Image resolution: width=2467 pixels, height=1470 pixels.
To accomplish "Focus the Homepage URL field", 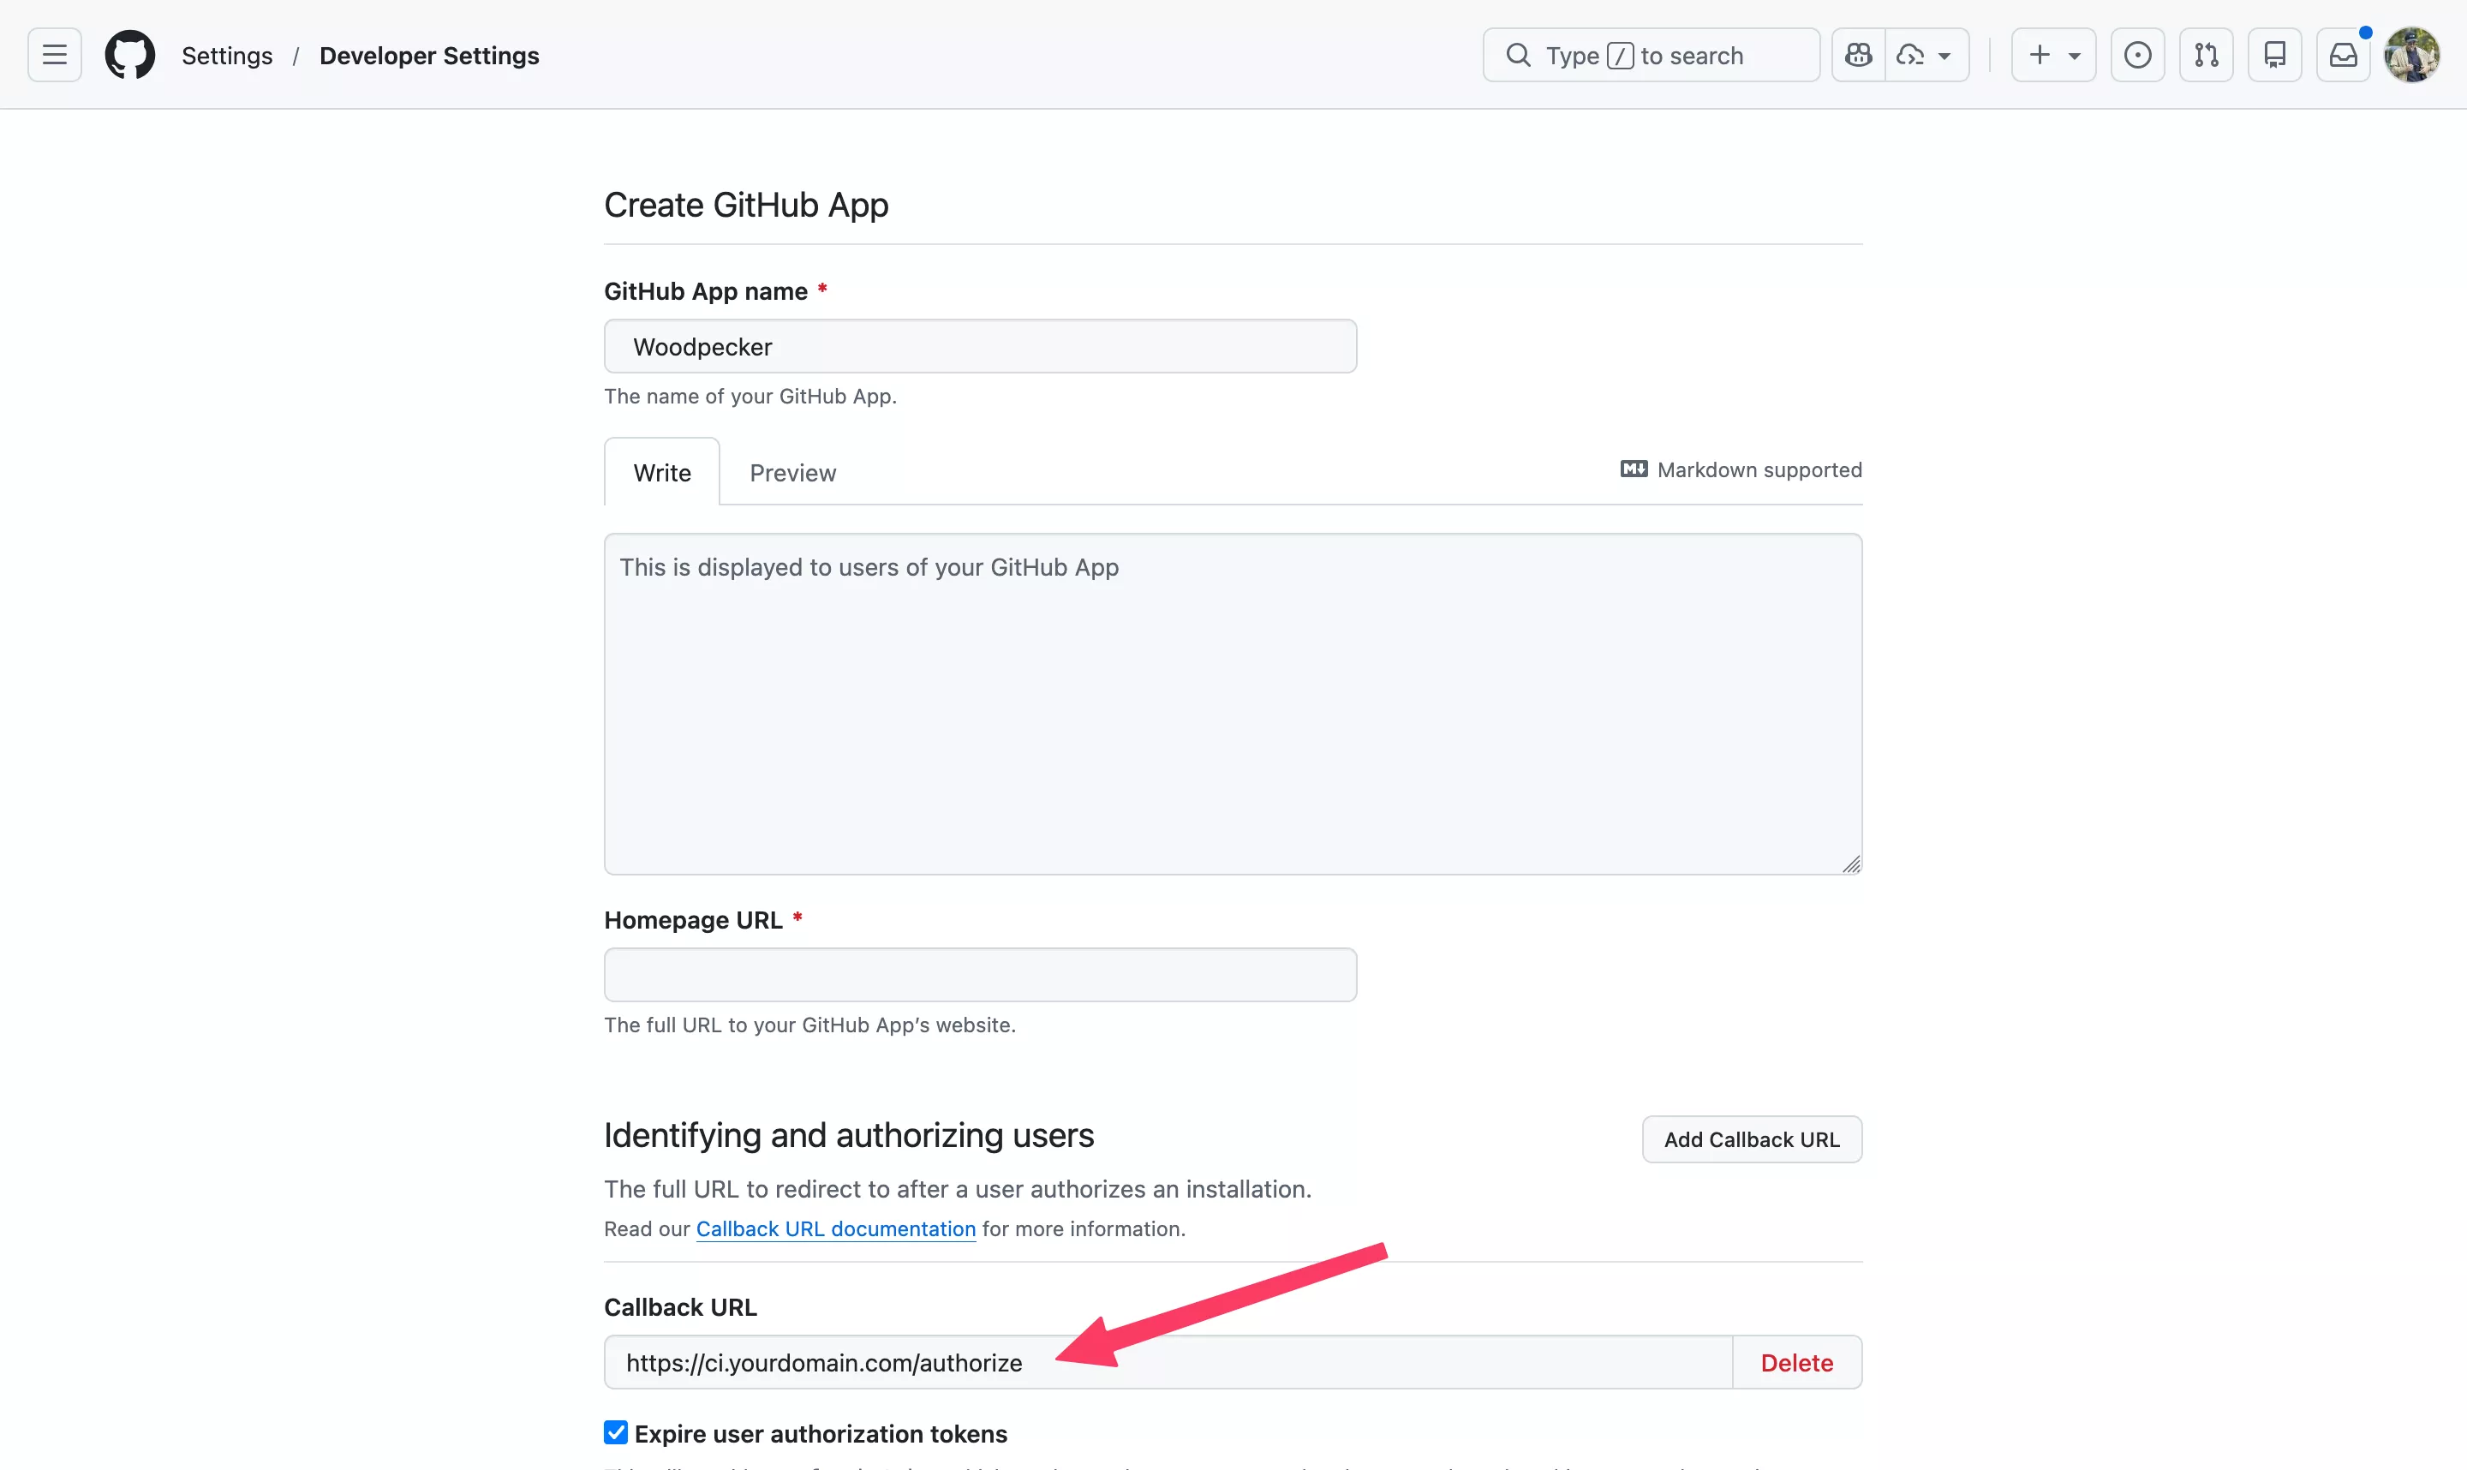I will [979, 975].
